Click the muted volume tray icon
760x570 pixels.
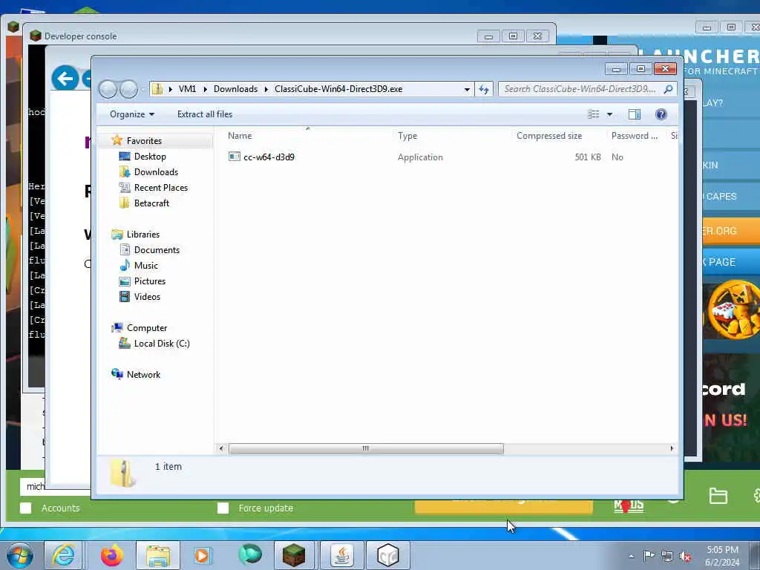point(685,557)
